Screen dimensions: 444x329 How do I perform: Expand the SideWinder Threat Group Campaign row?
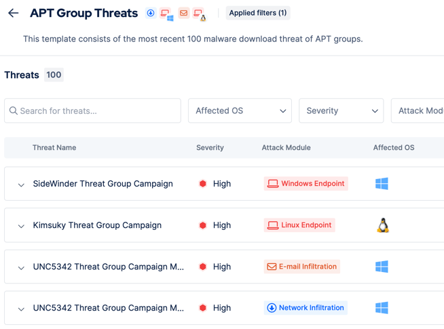21,185
